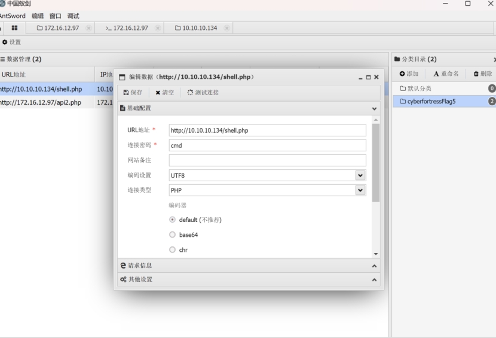This screenshot has width=496, height=338.
Task: Click the 默认分类 count badge 0
Action: tap(492, 89)
